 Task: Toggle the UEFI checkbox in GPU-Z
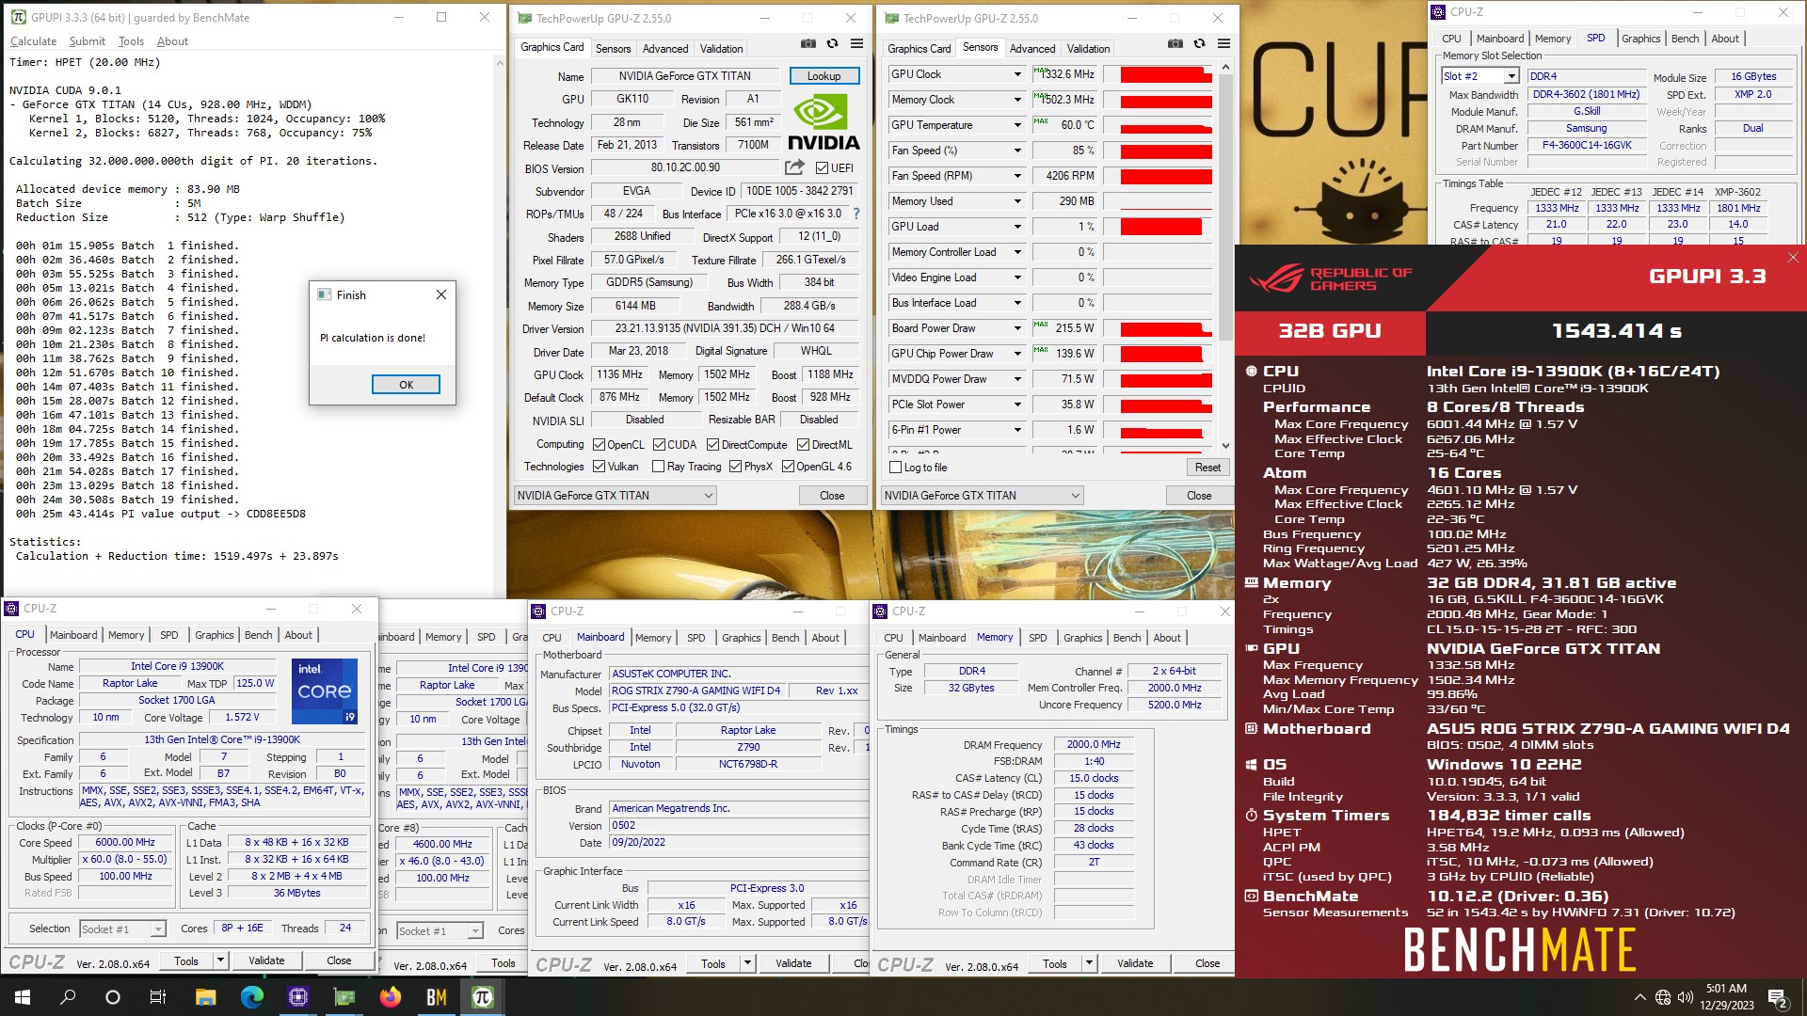(x=822, y=168)
